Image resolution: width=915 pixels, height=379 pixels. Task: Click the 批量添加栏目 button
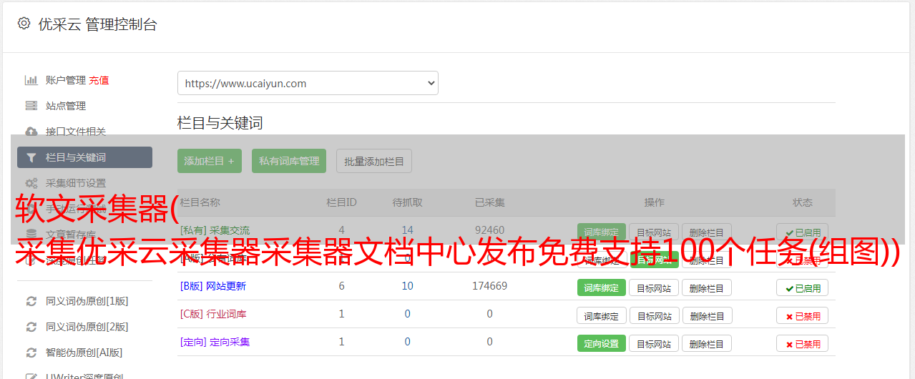pyautogui.click(x=374, y=161)
